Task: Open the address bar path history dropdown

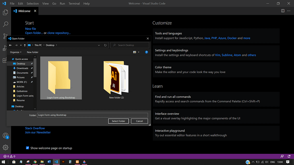Action: coord(99,45)
